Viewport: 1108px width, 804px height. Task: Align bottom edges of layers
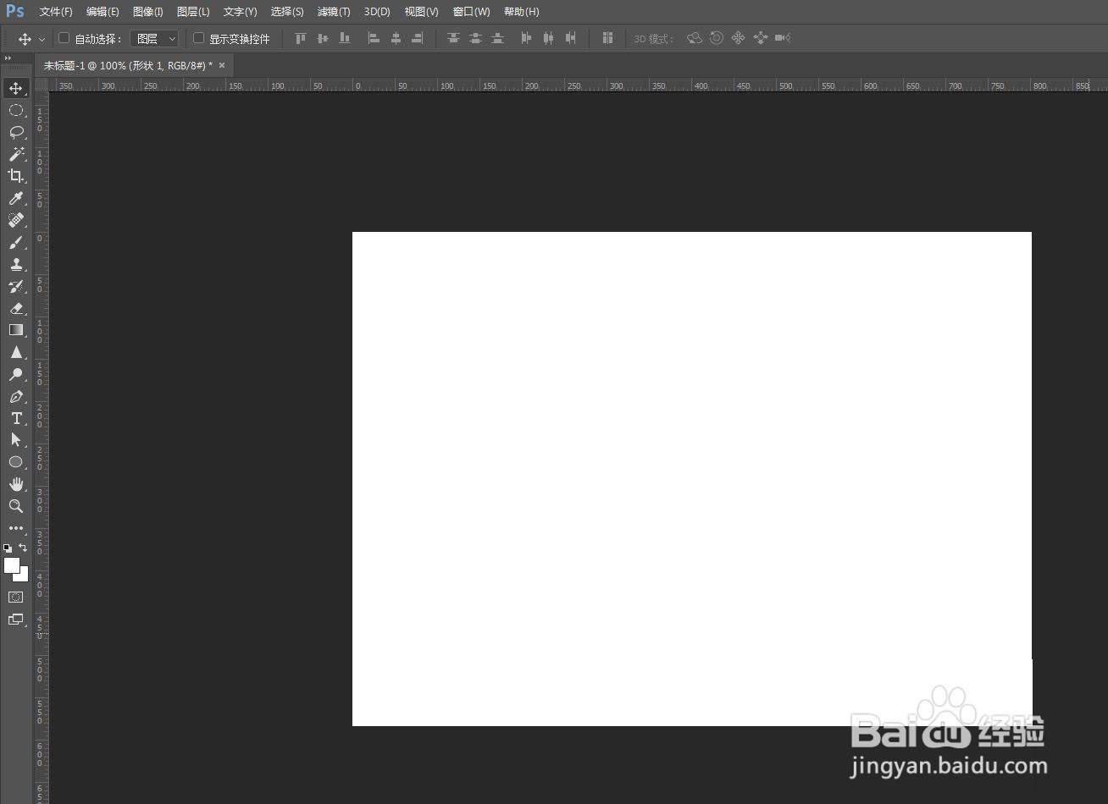pos(344,38)
